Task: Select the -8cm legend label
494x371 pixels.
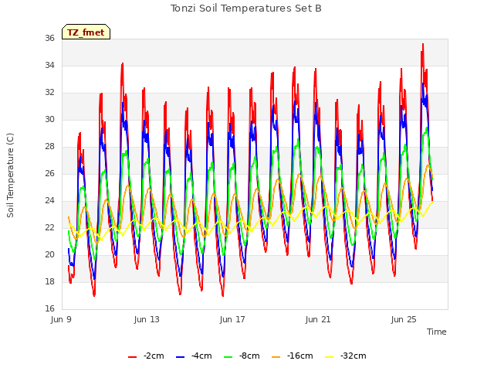Action: click(249, 356)
